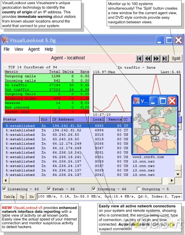This screenshot has width=185, height=235.
Task: Click the Split button
Action: coord(176,58)
